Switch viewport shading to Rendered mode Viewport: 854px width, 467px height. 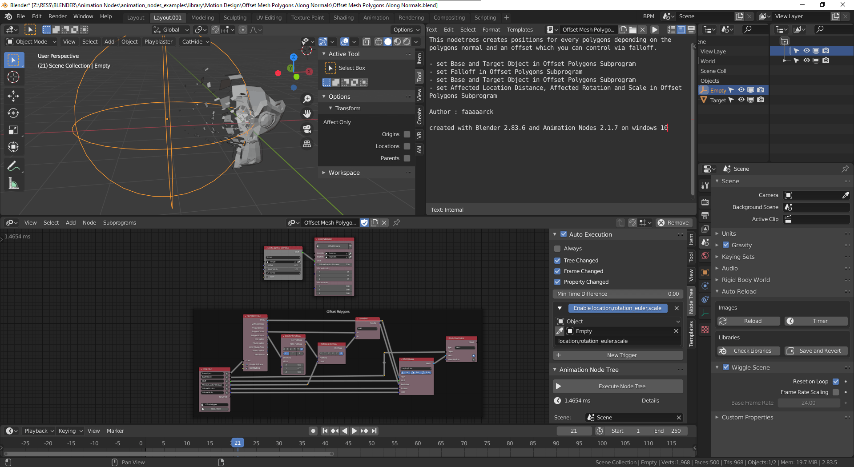[x=406, y=41]
